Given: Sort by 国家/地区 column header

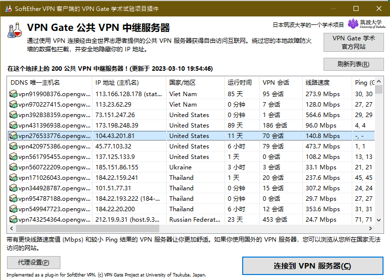Looking at the screenshot, I should (195, 82).
